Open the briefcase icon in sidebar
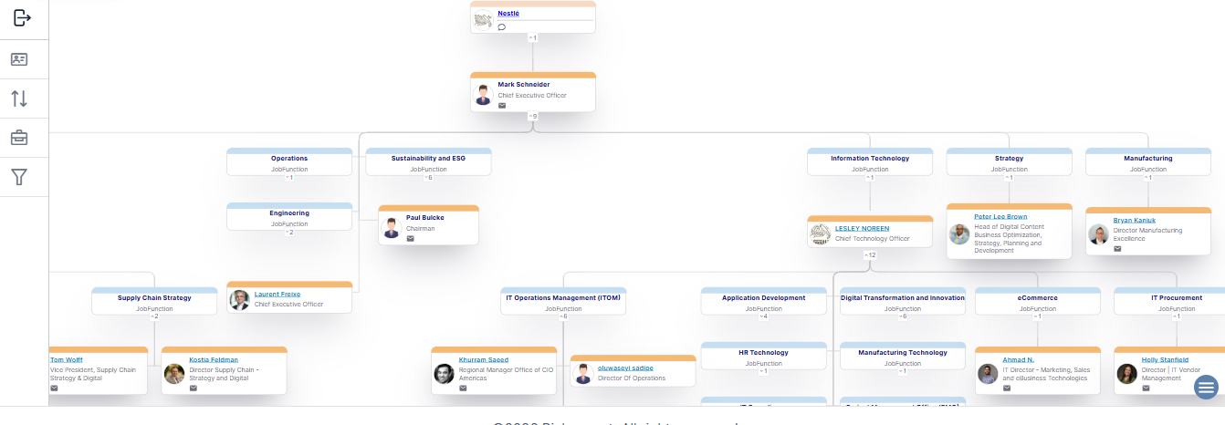This screenshot has width=1225, height=425. pyautogui.click(x=19, y=138)
